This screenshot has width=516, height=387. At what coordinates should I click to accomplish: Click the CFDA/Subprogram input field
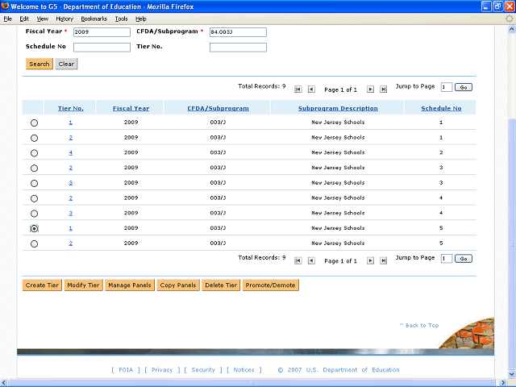[x=238, y=32]
